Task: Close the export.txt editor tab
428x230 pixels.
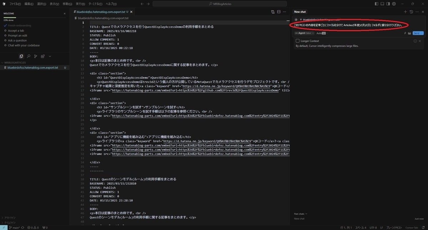Action: (x=132, y=12)
